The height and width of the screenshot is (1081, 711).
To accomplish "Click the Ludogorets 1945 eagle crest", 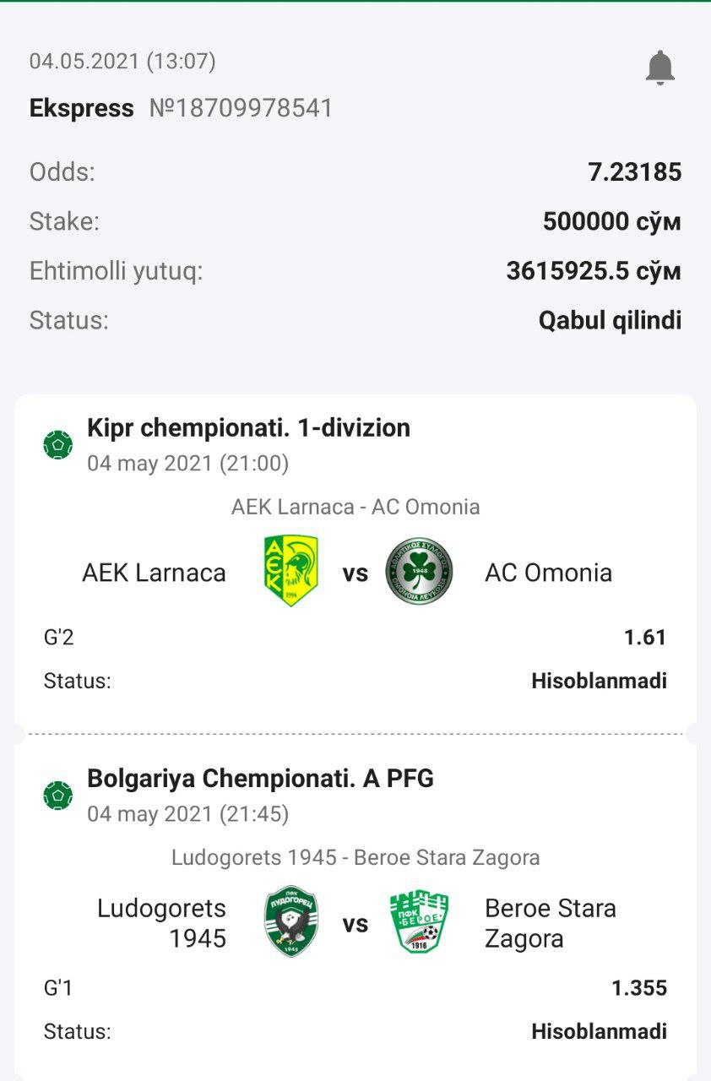I will click(291, 922).
